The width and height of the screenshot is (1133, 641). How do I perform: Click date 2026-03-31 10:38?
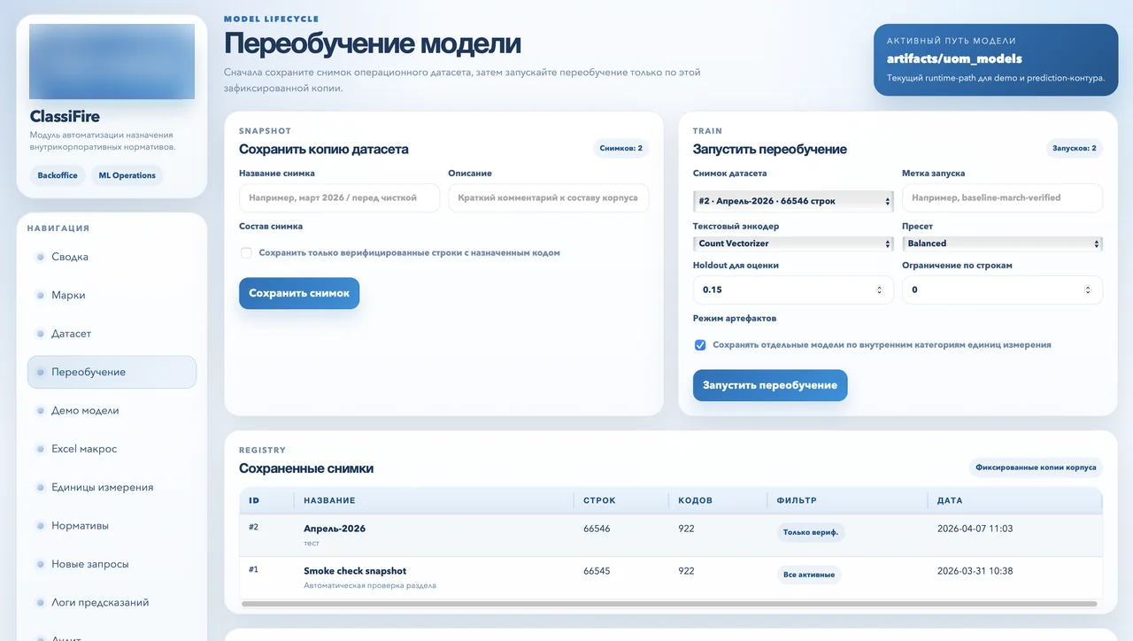click(975, 571)
